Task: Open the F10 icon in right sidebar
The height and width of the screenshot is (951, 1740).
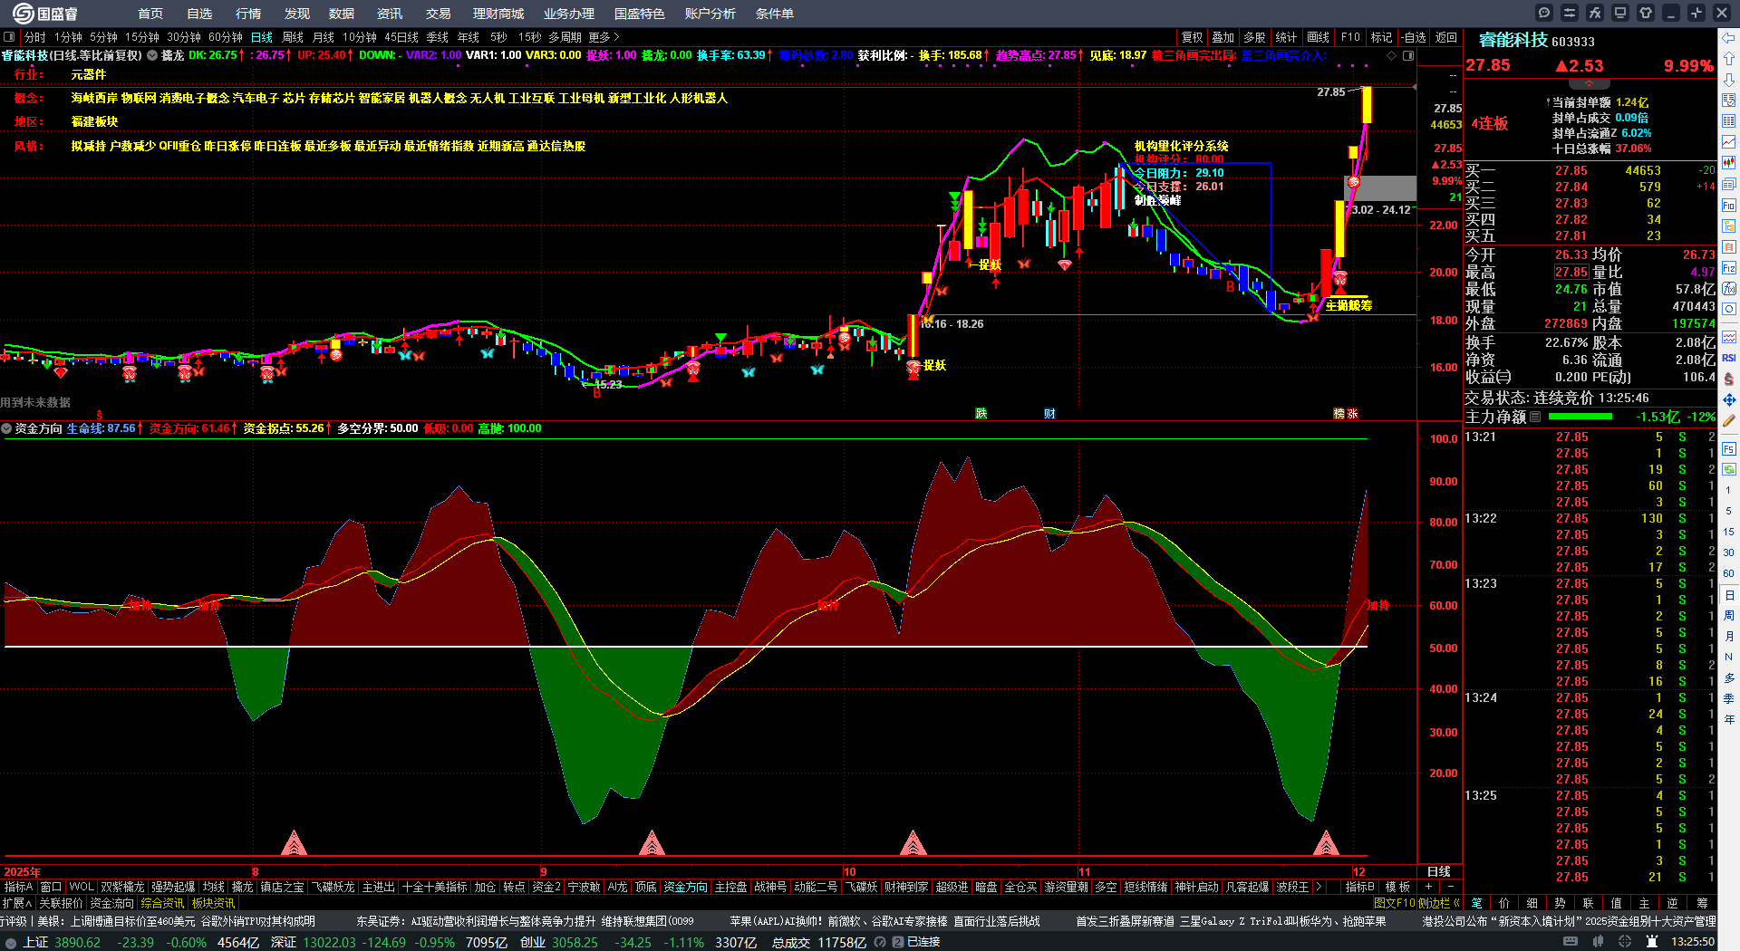Action: tap(1729, 206)
